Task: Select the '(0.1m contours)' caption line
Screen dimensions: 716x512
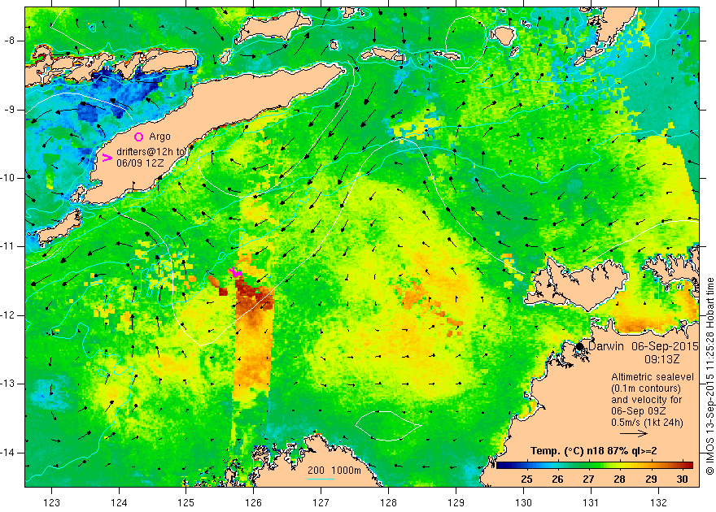Action: click(646, 388)
